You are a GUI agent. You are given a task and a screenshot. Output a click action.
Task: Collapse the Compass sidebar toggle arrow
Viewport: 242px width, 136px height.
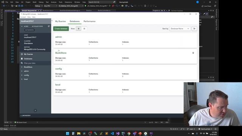pyautogui.click(x=52, y=20)
